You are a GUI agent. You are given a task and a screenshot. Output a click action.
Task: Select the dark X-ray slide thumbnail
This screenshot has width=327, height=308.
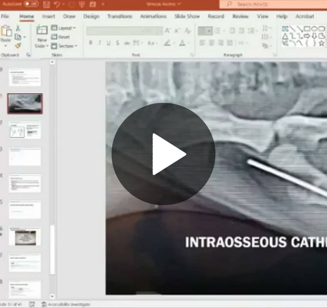25,104
